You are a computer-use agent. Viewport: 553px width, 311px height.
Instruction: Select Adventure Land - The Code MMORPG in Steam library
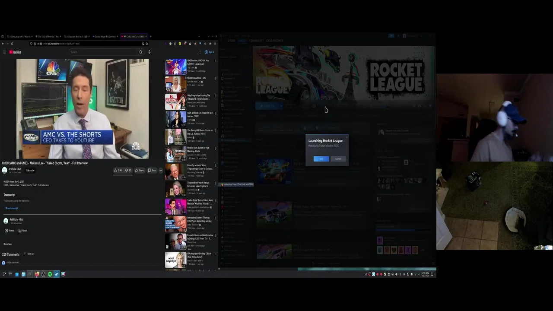pyautogui.click(x=237, y=184)
